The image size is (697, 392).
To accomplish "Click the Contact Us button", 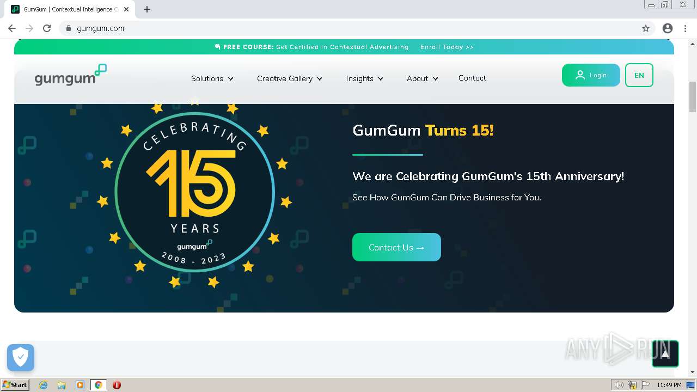I will point(396,247).
